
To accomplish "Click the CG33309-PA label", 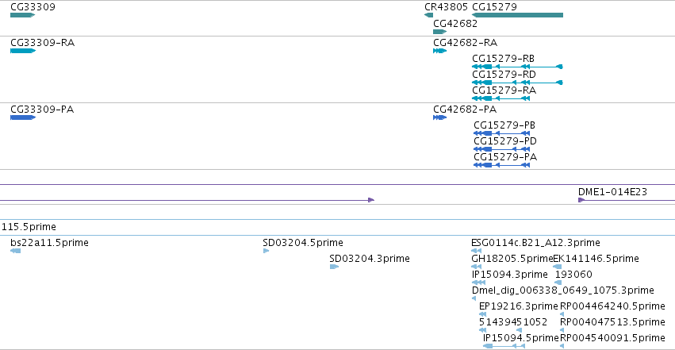I will (42, 110).
